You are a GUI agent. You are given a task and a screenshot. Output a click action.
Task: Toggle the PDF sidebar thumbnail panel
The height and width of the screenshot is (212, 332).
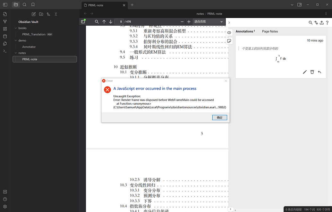point(83,22)
